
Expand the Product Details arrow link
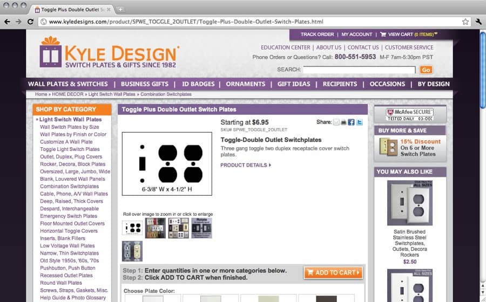pyautogui.click(x=246, y=165)
